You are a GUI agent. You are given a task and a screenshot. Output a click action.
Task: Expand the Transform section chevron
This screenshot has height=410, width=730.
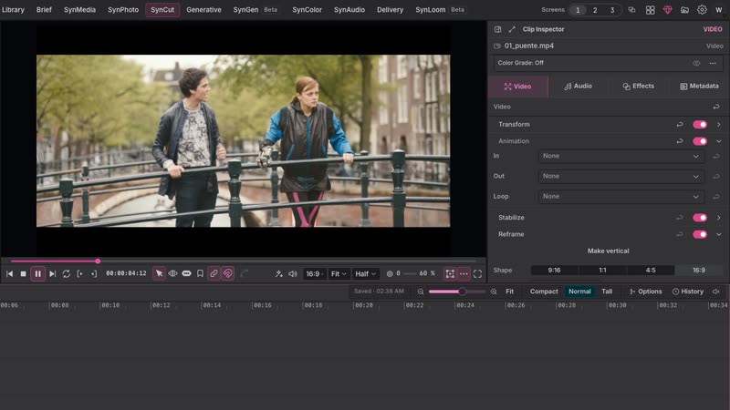pyautogui.click(x=718, y=125)
